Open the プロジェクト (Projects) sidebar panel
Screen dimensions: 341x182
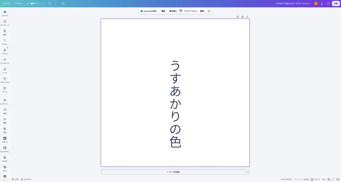point(5,80)
